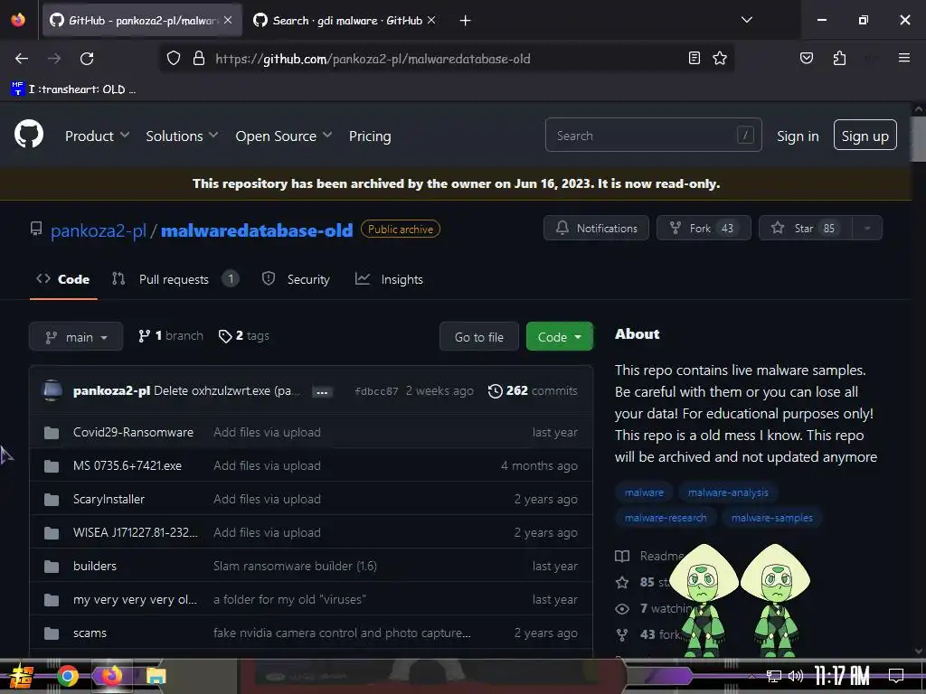The width and height of the screenshot is (926, 694).
Task: Open the 262 commits link
Action: [x=533, y=390]
